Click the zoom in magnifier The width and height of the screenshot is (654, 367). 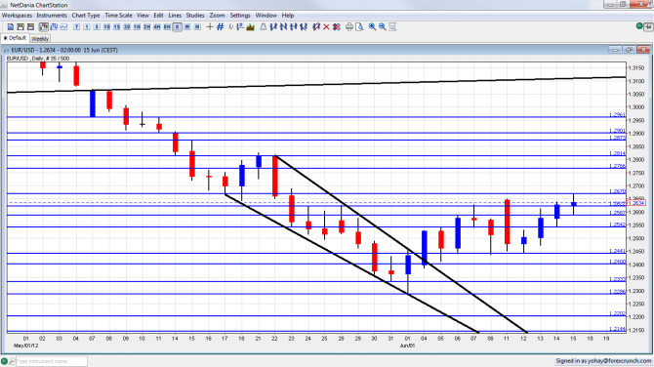click(x=372, y=26)
